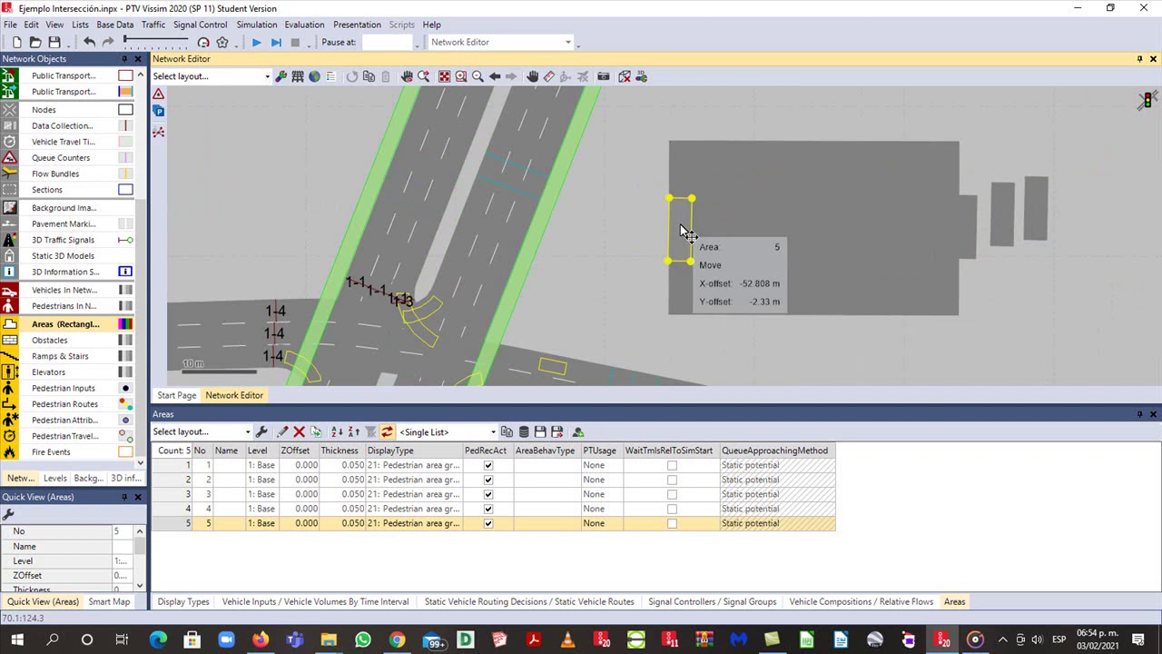
Task: Open the Evaluation menu
Action: click(304, 25)
